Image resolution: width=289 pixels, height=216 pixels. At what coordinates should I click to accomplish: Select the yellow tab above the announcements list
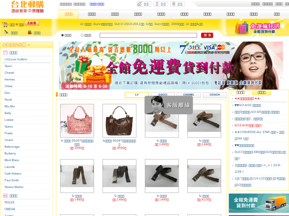pos(262,92)
